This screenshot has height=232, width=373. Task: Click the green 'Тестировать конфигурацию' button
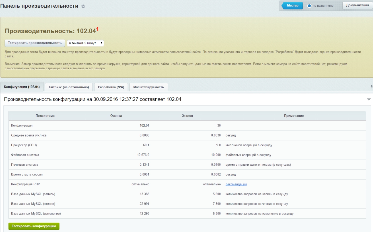coord(34,226)
